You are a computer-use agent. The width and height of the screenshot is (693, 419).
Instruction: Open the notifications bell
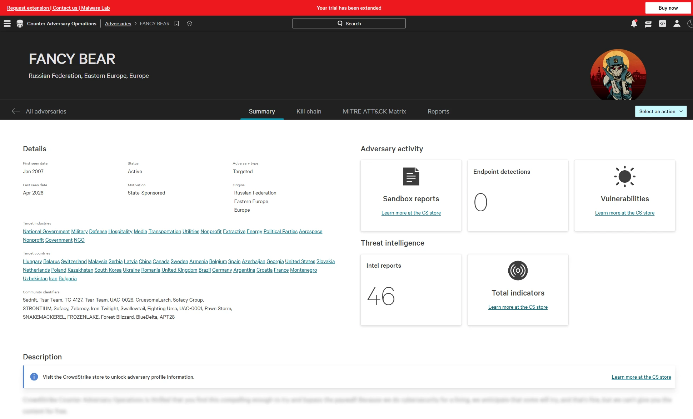(x=634, y=24)
